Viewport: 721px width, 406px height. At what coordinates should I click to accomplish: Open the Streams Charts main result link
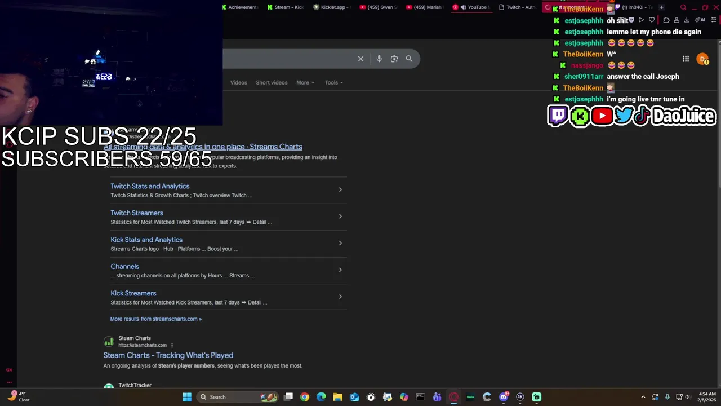coord(203,147)
